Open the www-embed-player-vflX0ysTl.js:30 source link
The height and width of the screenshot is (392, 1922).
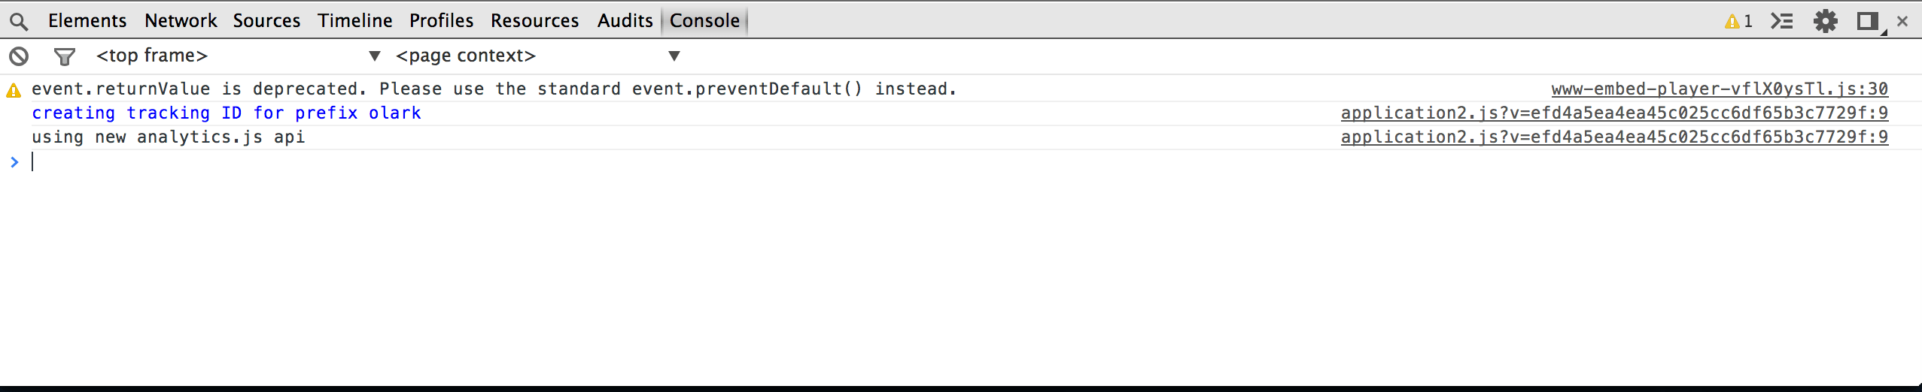[1720, 89]
